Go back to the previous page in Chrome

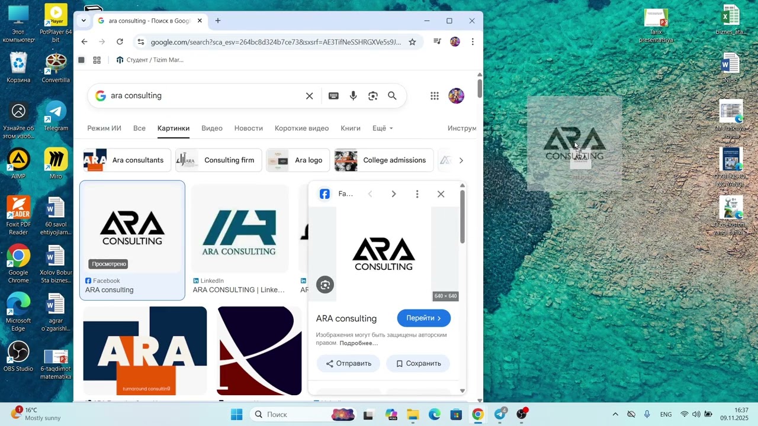point(85,42)
